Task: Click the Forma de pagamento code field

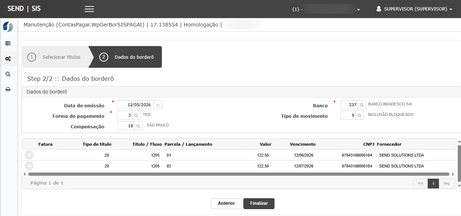Action: pos(125,115)
